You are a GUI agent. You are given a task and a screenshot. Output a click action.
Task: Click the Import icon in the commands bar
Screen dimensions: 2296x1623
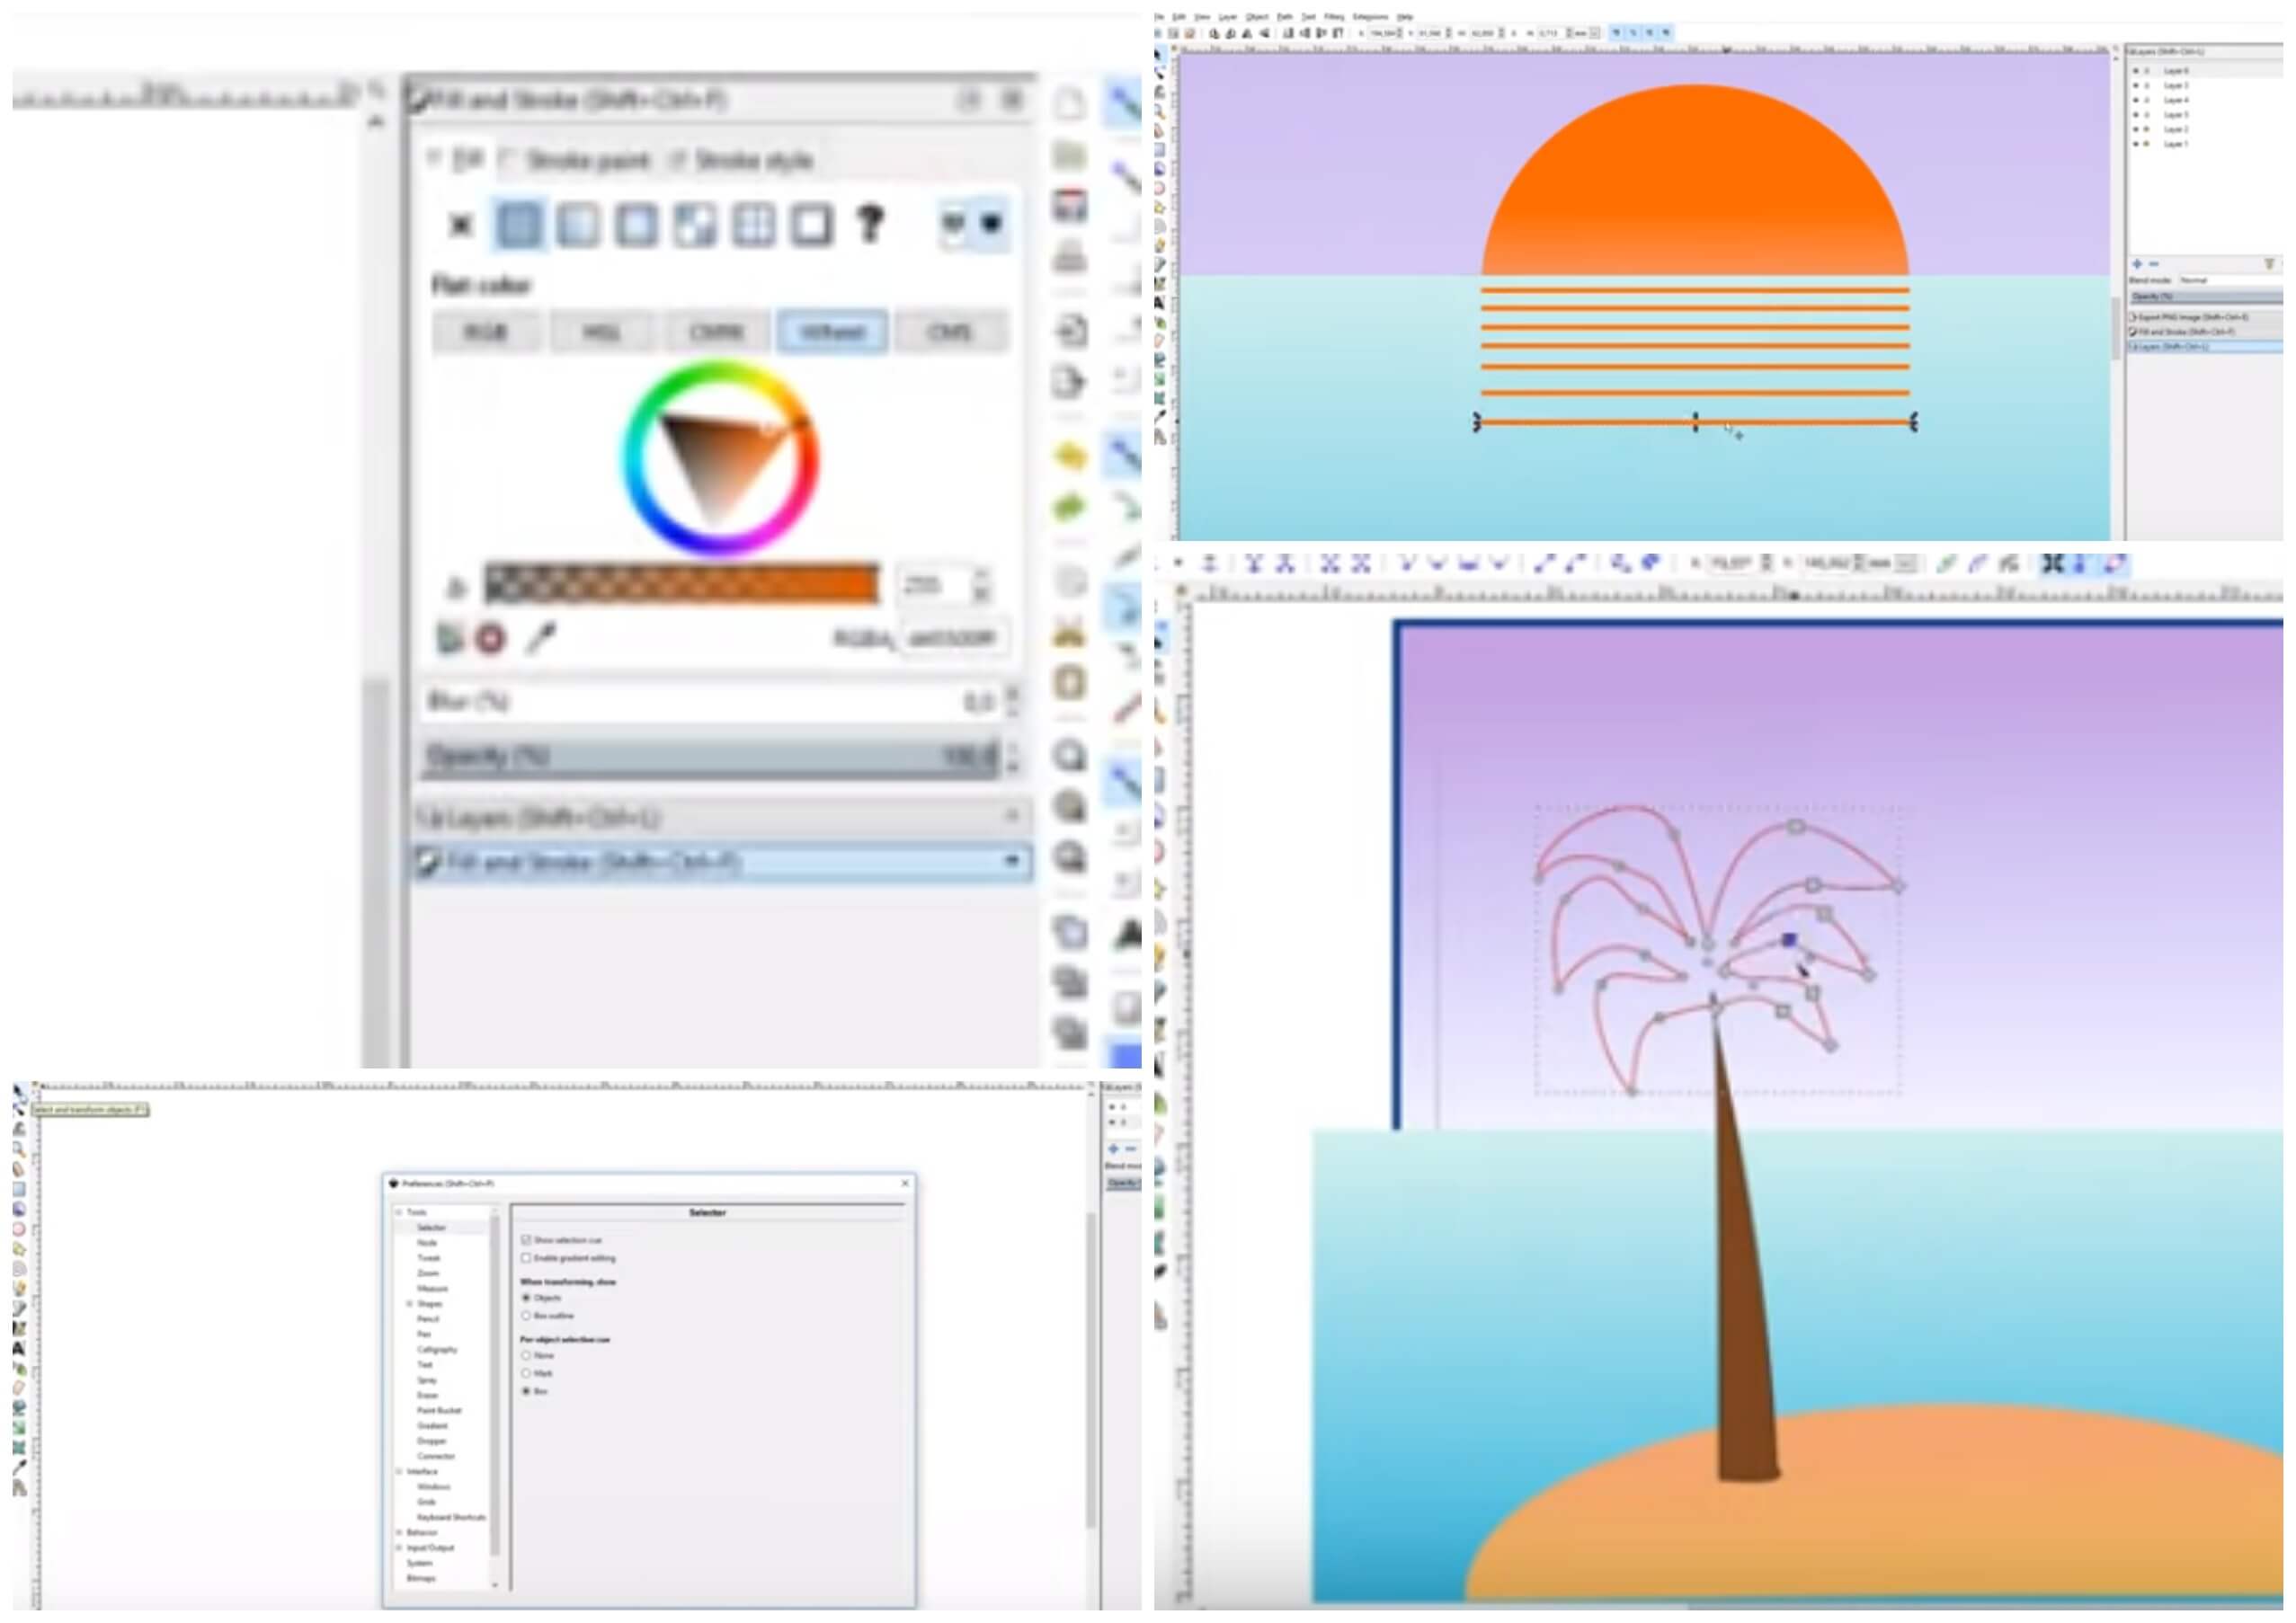[1070, 330]
